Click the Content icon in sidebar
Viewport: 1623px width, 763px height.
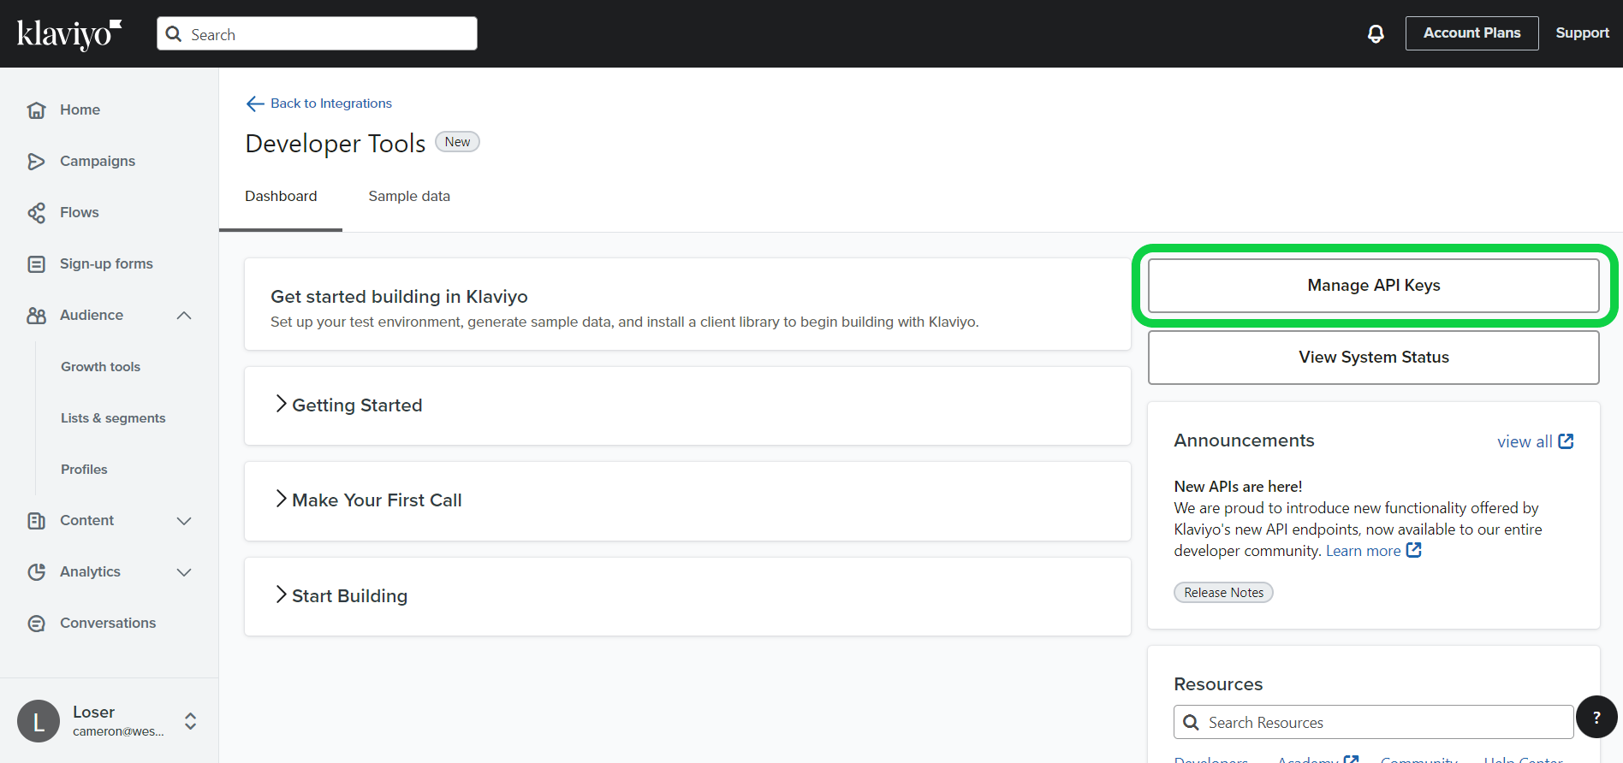(x=36, y=520)
